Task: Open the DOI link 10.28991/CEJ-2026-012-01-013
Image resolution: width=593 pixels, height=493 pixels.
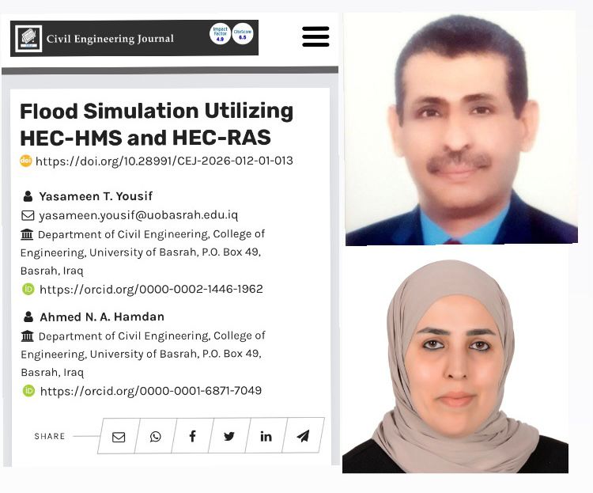Action: tap(164, 161)
